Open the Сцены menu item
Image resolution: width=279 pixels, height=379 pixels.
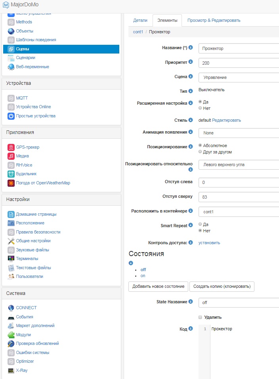click(x=61, y=49)
